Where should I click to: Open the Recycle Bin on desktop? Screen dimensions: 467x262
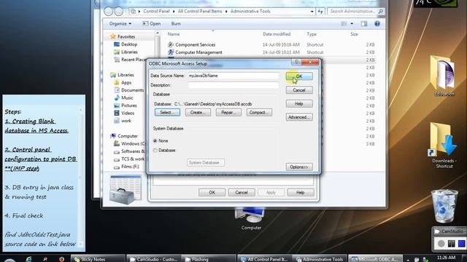444,206
